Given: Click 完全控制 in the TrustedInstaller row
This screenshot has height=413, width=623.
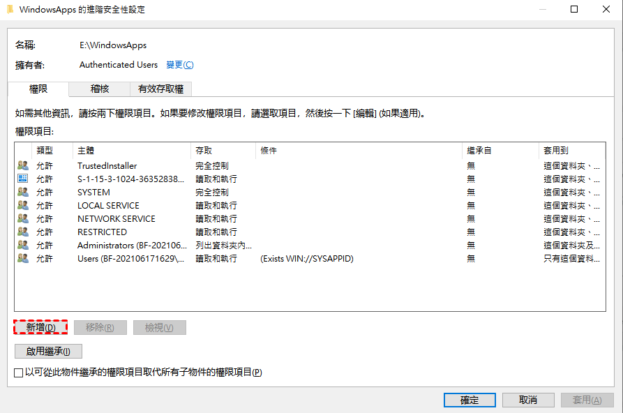Looking at the screenshot, I should 212,166.
